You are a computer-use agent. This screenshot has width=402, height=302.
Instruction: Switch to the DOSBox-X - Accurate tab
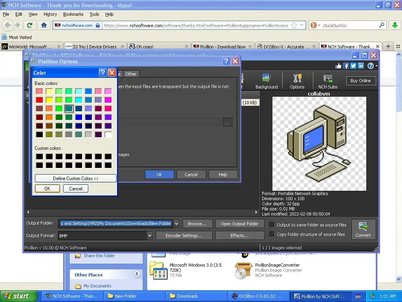pyautogui.click(x=286, y=46)
